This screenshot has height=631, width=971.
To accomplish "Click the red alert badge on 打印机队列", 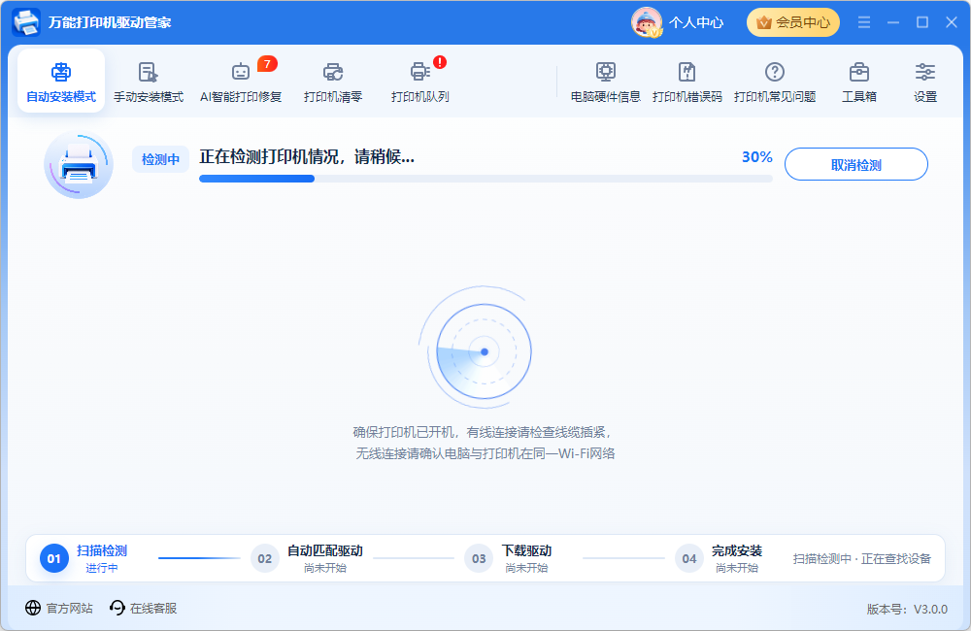I will [440, 62].
